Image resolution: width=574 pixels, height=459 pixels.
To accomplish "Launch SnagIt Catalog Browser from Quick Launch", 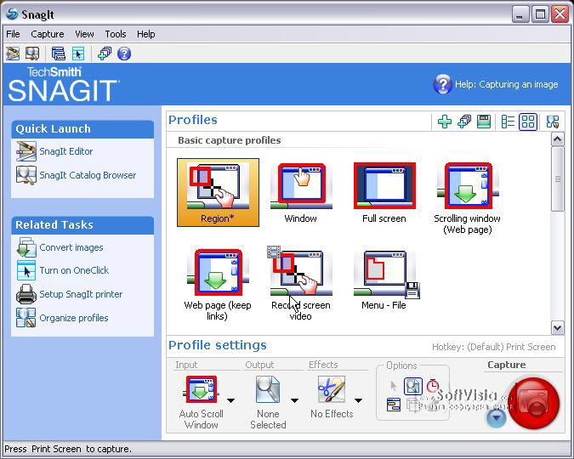I will (88, 175).
